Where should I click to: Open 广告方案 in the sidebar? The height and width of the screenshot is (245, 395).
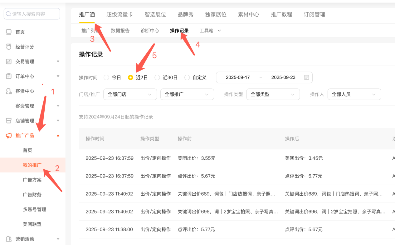(32, 180)
